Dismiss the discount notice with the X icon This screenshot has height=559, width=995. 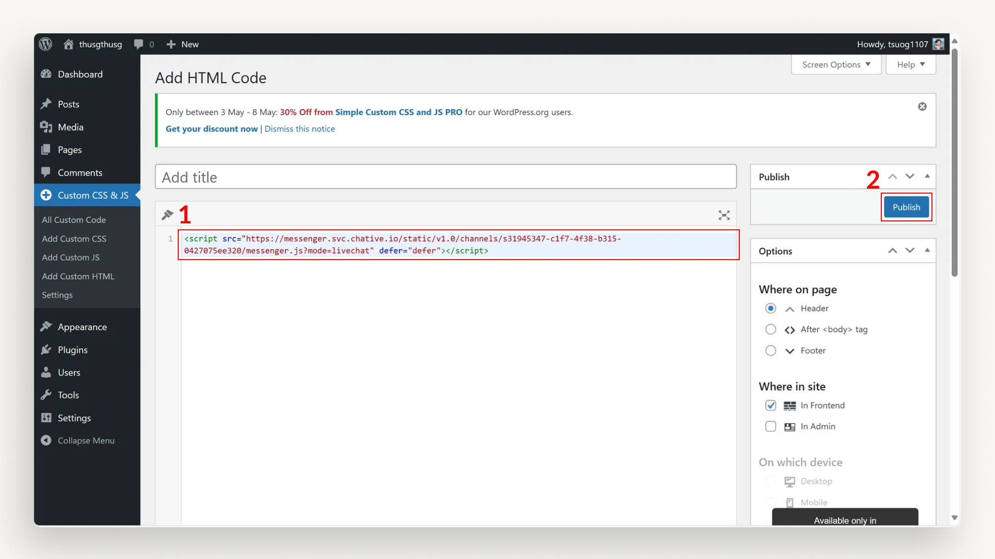click(x=922, y=106)
